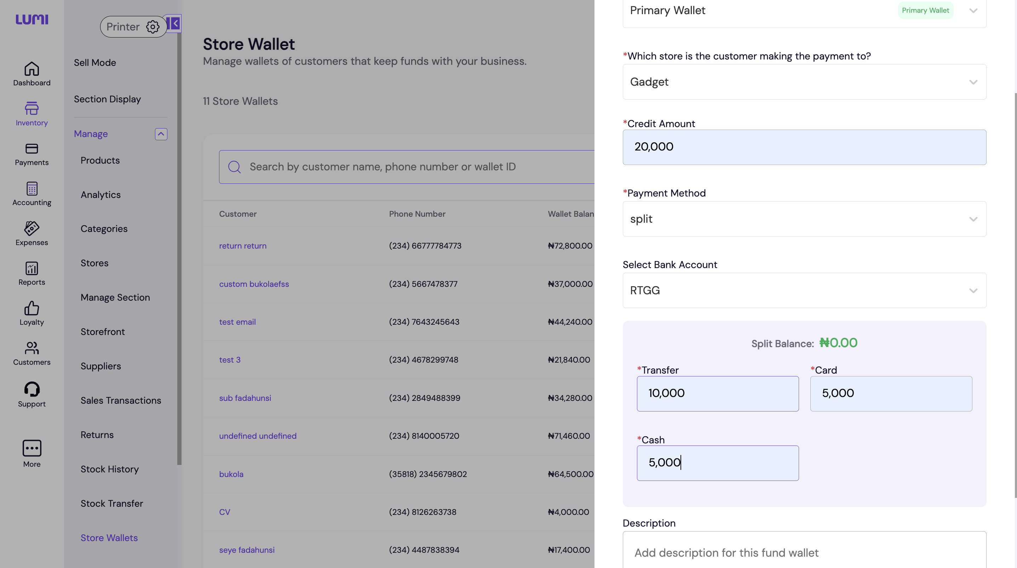The image size is (1017, 568).
Task: Open customer link custom bukolaefss
Action: (x=254, y=284)
